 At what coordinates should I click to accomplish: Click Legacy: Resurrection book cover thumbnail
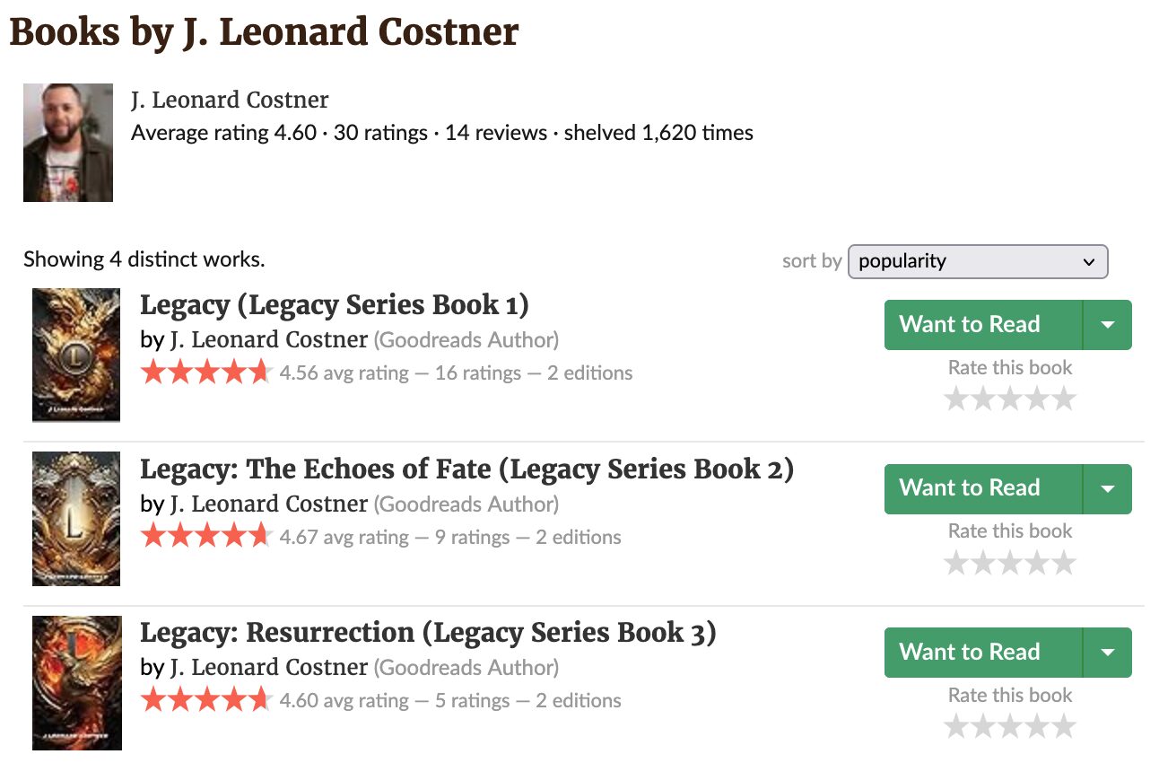pyautogui.click(x=76, y=682)
